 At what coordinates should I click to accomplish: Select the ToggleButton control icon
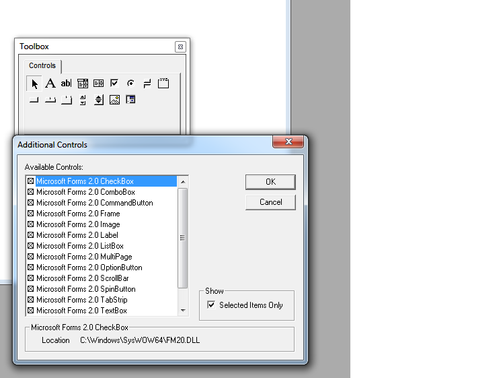147,84
